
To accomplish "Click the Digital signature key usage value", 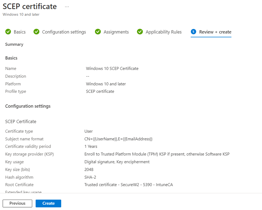I will pos(117,162).
